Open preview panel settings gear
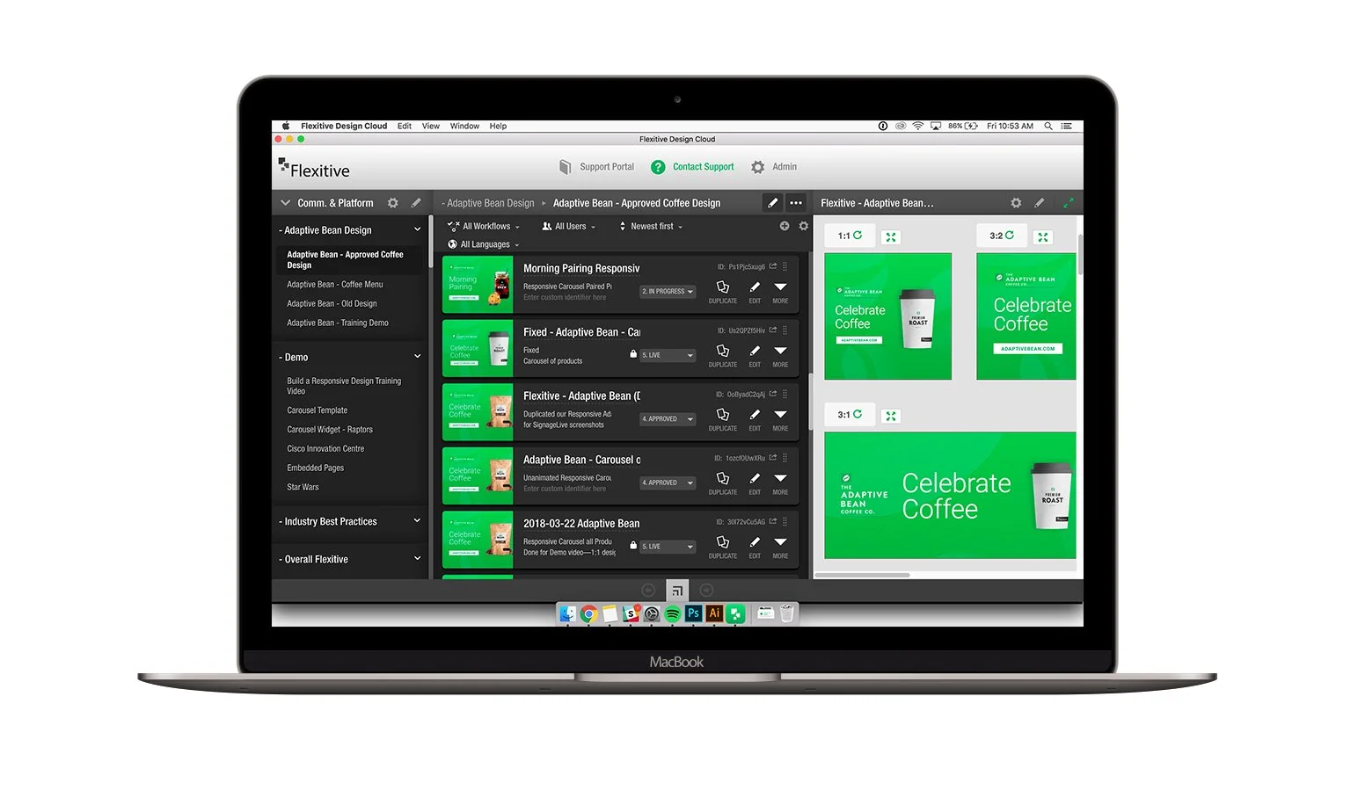The image size is (1365, 791). (1016, 203)
